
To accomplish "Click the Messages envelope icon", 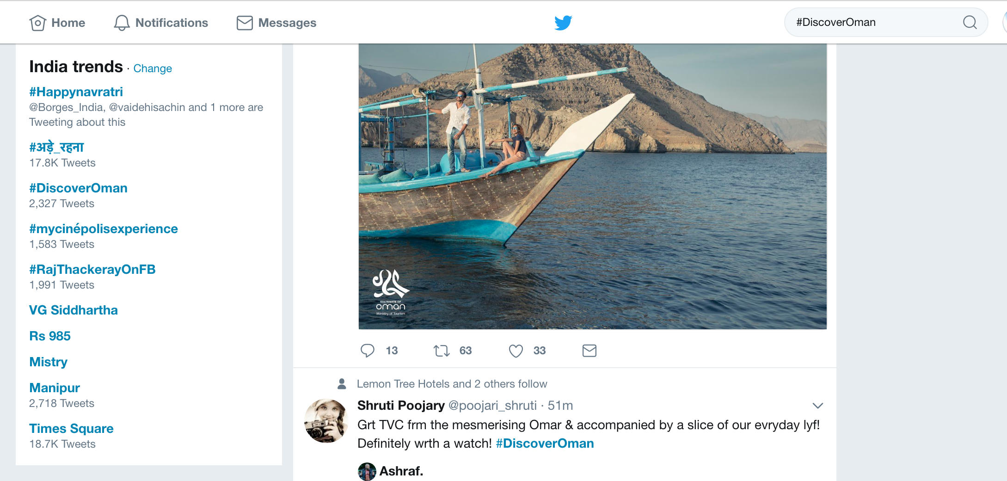I will pyautogui.click(x=245, y=23).
